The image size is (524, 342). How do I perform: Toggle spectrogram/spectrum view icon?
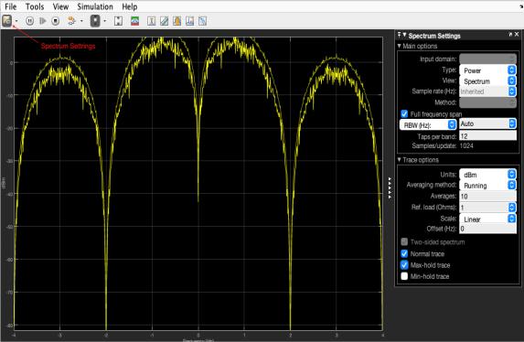(x=135, y=21)
